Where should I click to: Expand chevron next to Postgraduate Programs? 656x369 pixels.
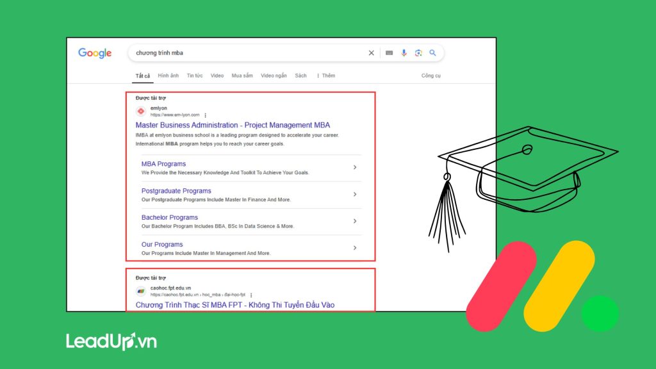(x=355, y=194)
